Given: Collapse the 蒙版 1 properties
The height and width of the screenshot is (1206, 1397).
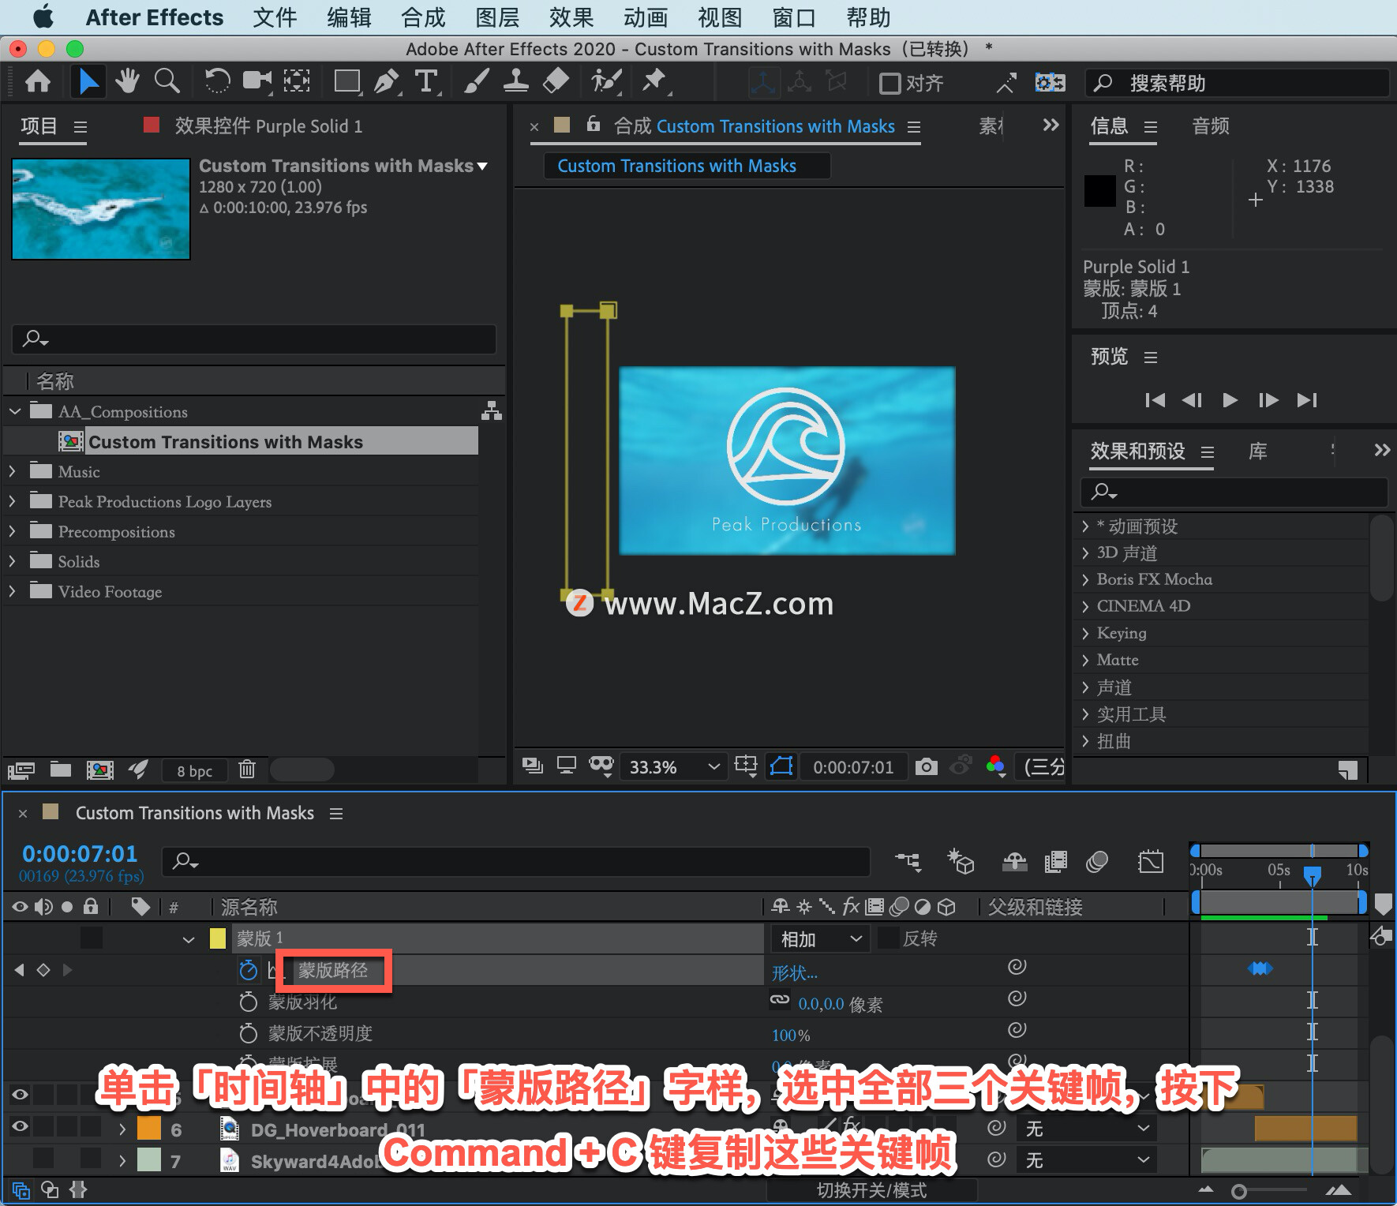Looking at the screenshot, I should pyautogui.click(x=188, y=939).
